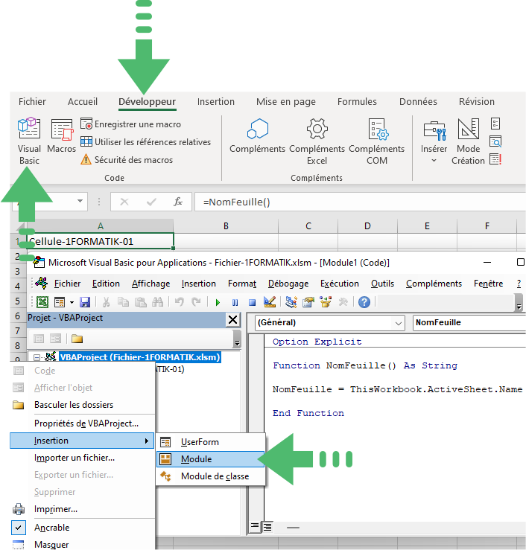
Task: Open VBA editor Affichage menu
Action: 150,284
